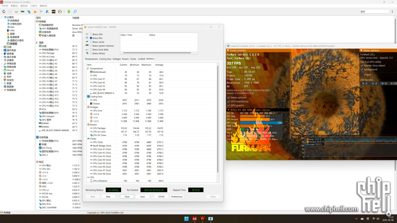Toggle Render furry object in FurMark
397x223 pixels.
(x=362, y=66)
